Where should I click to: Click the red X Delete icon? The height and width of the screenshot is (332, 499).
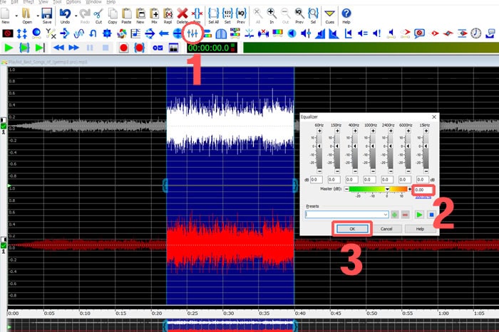click(182, 14)
